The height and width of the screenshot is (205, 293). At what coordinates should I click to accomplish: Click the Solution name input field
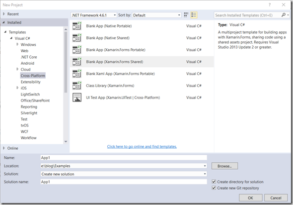(124, 182)
